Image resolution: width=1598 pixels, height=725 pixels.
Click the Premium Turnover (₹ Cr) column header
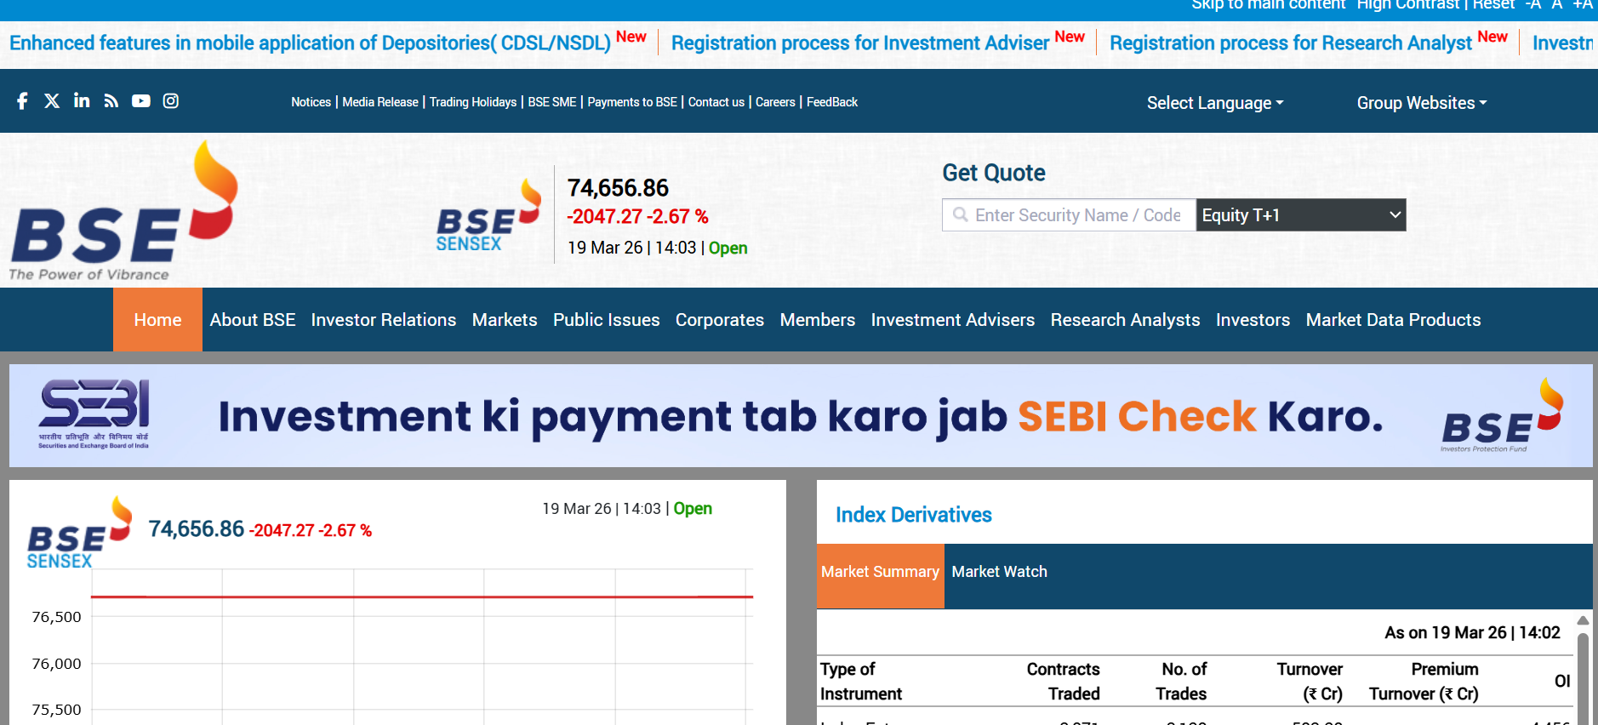click(1424, 682)
